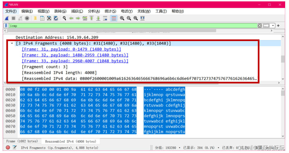Go forward to next packet arrow
The width and height of the screenshot is (289, 153).
click(x=78, y=18)
